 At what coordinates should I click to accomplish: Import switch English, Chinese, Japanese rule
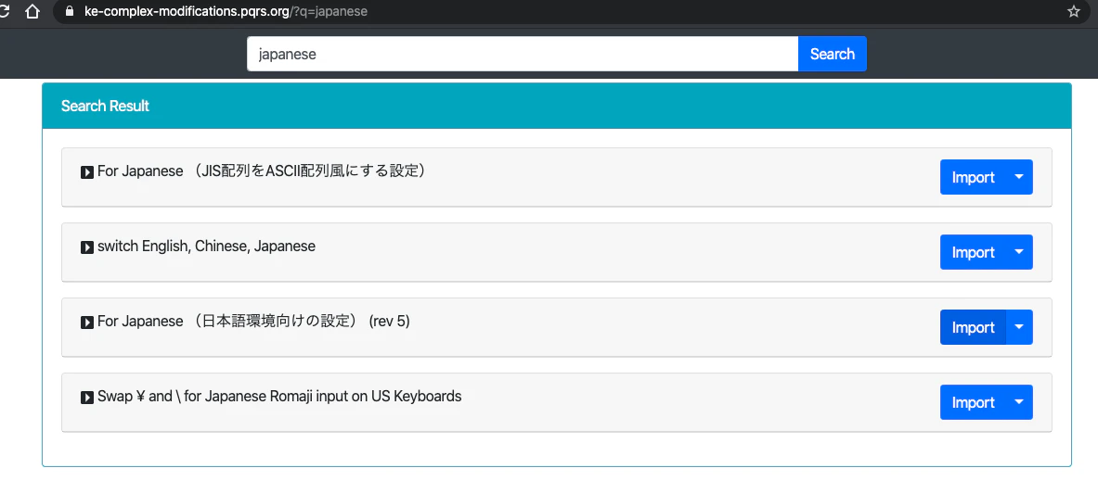pos(973,252)
